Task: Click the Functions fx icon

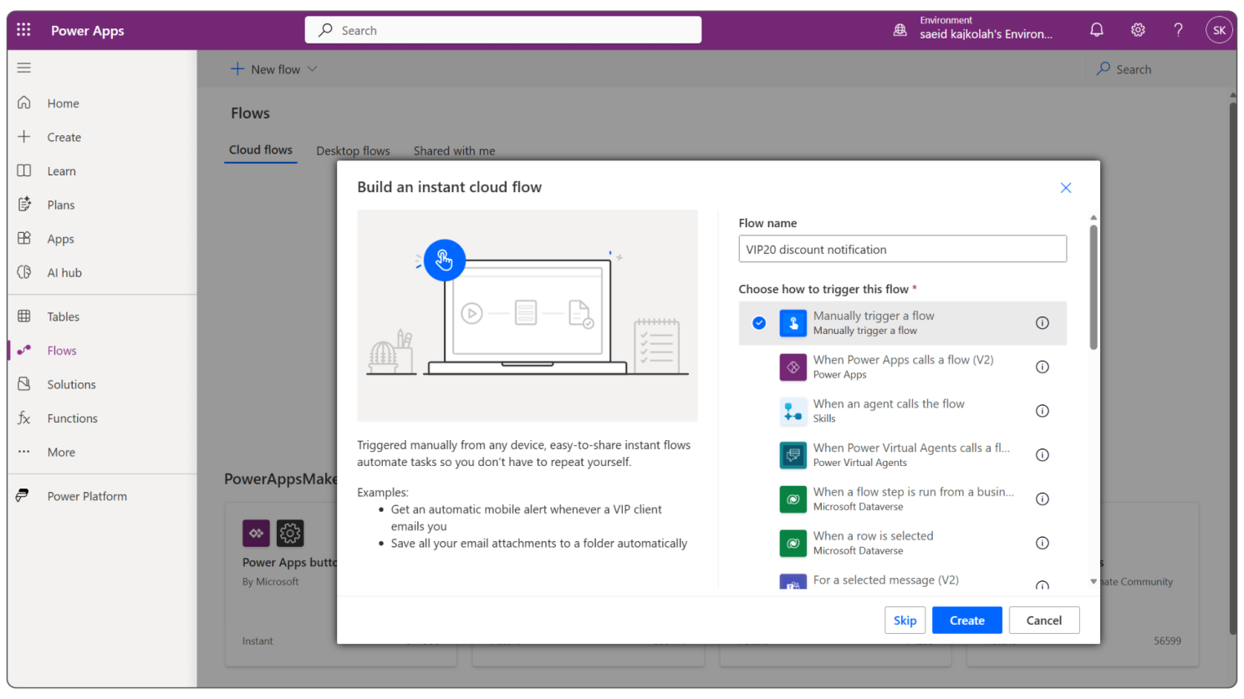Action: point(24,418)
